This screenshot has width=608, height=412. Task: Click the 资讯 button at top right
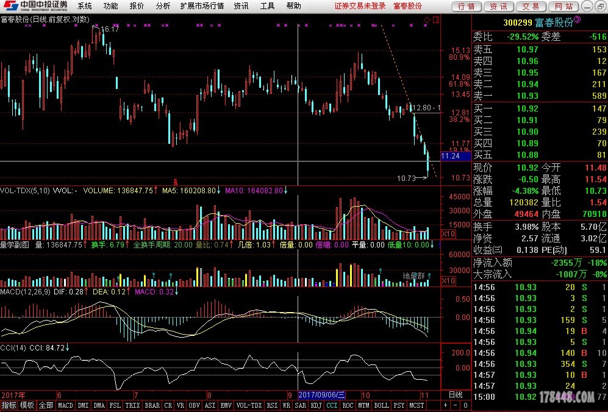499,6
